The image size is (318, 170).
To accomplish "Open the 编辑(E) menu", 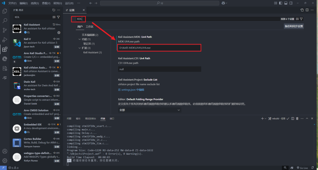I will 24,3.
